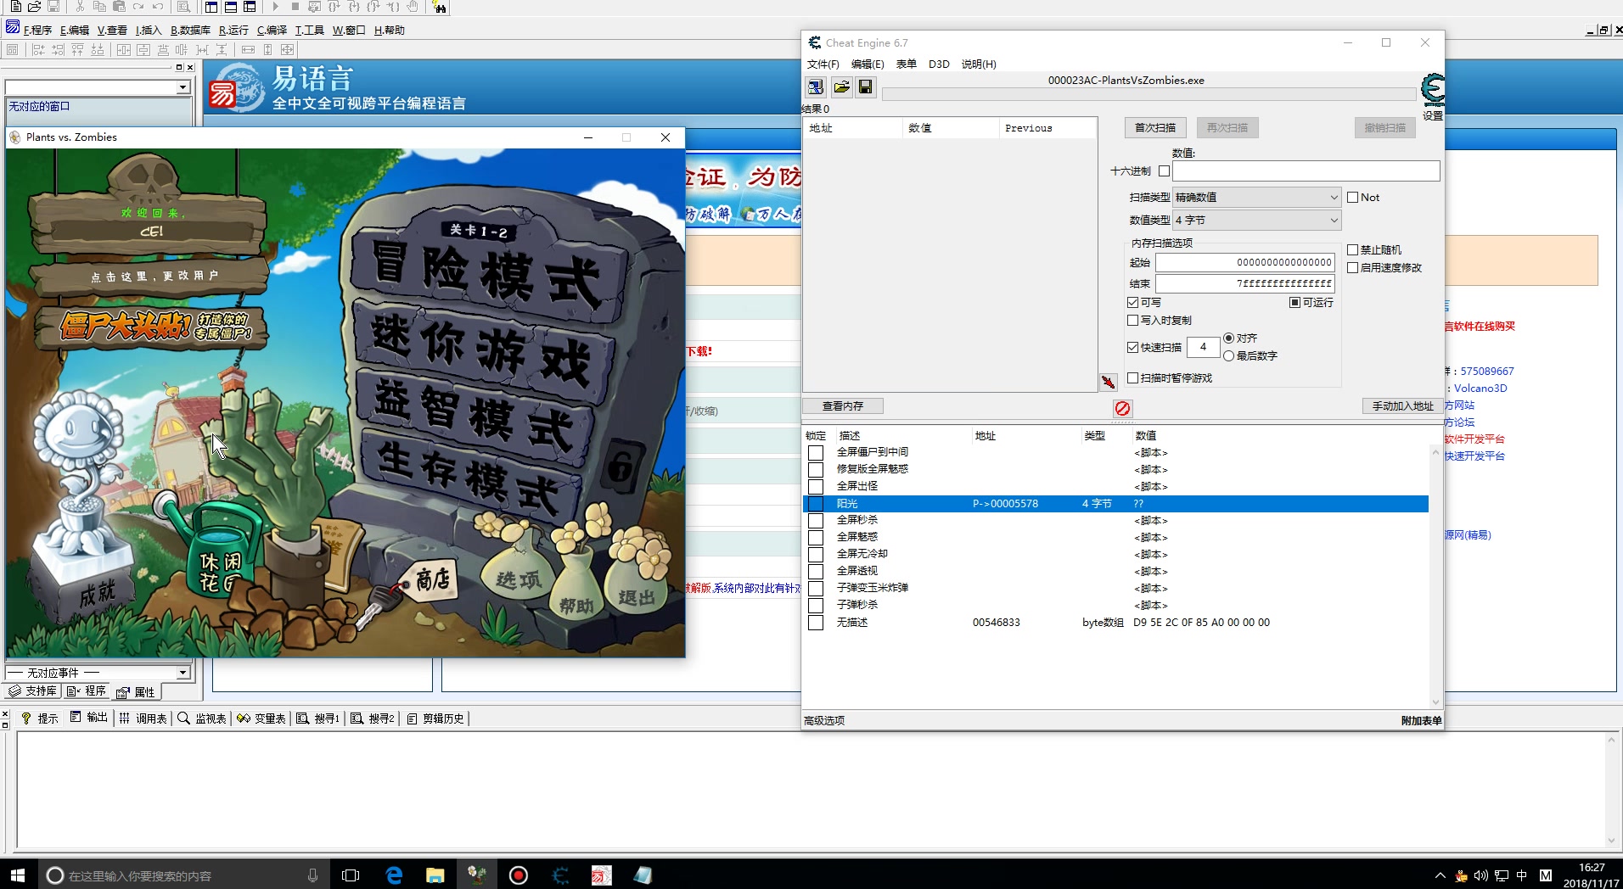The height and width of the screenshot is (889, 1623).
Task: Click redo arrow icon in 易语言 toolbar
Action: (x=138, y=7)
